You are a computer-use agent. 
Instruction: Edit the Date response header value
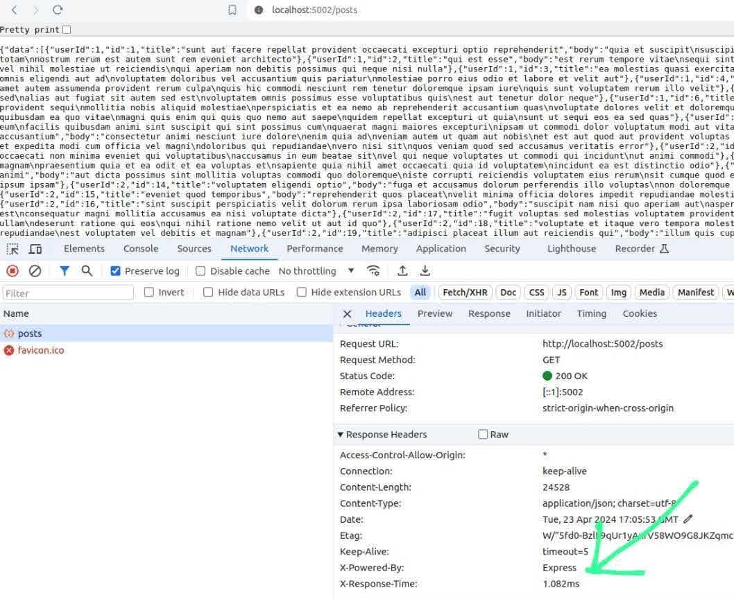pyautogui.click(x=688, y=519)
